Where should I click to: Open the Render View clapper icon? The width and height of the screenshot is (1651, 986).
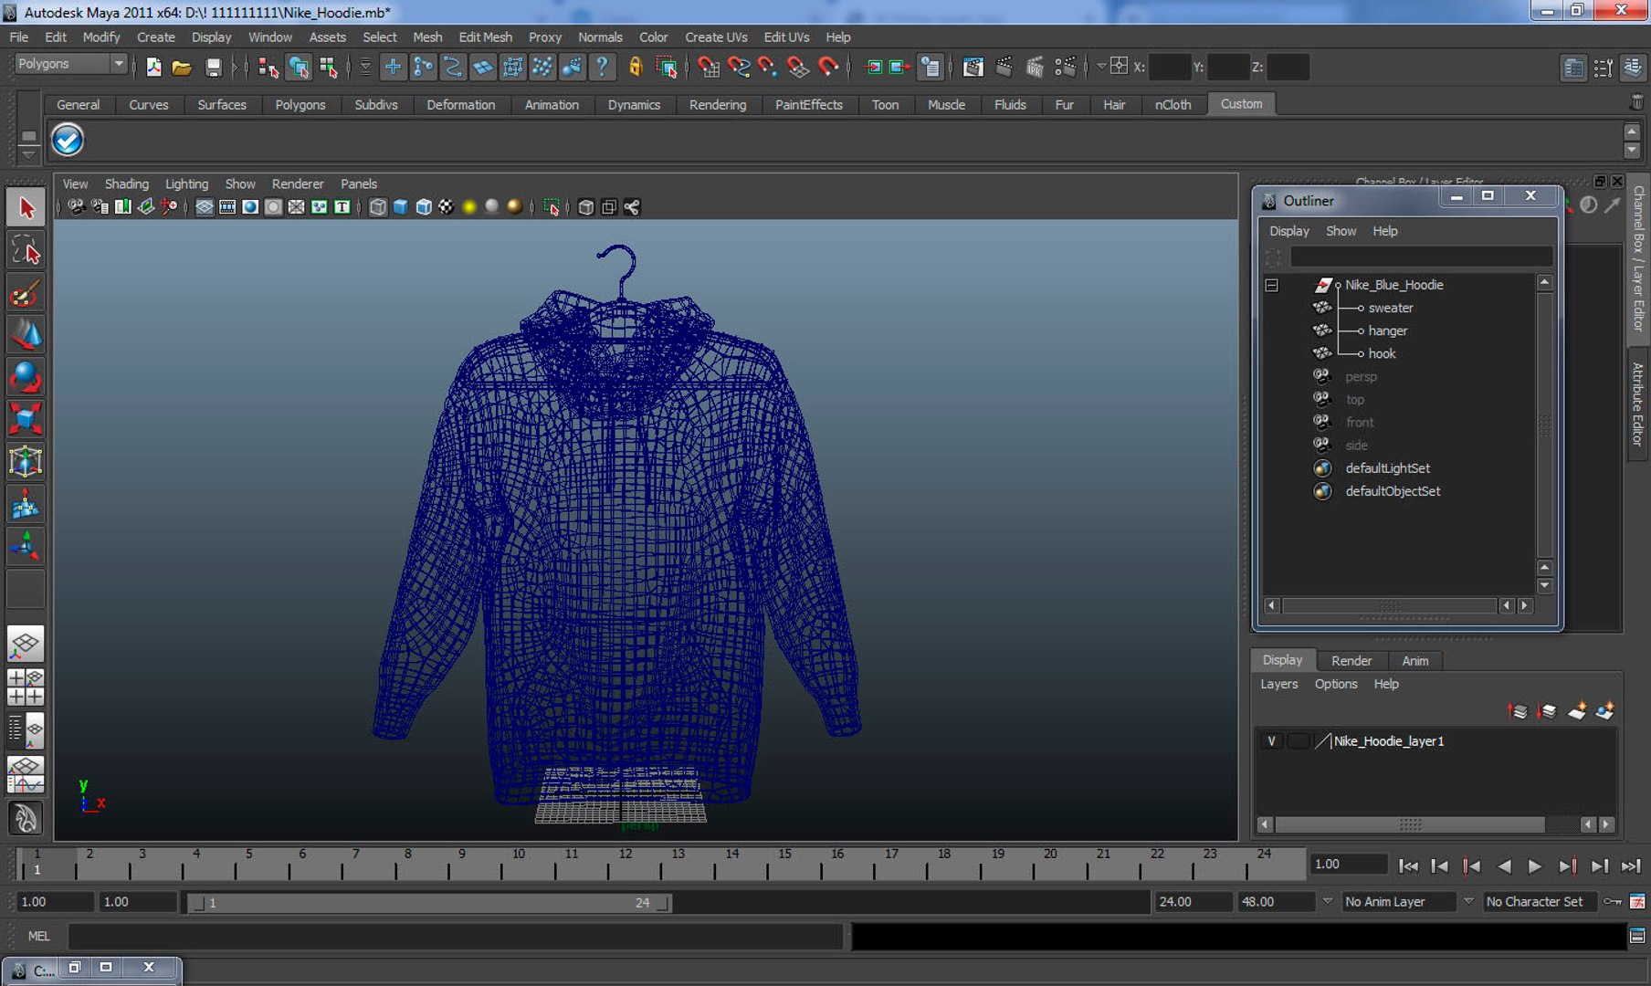click(973, 67)
